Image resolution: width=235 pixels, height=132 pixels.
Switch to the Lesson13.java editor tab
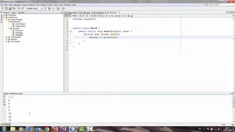point(72,13)
